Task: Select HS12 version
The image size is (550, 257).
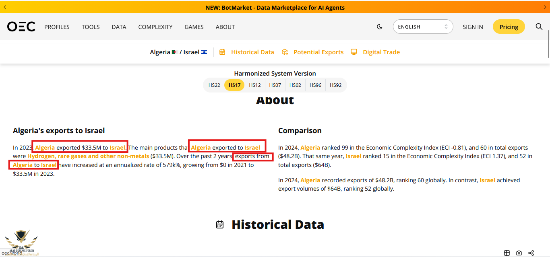Action: (x=255, y=85)
